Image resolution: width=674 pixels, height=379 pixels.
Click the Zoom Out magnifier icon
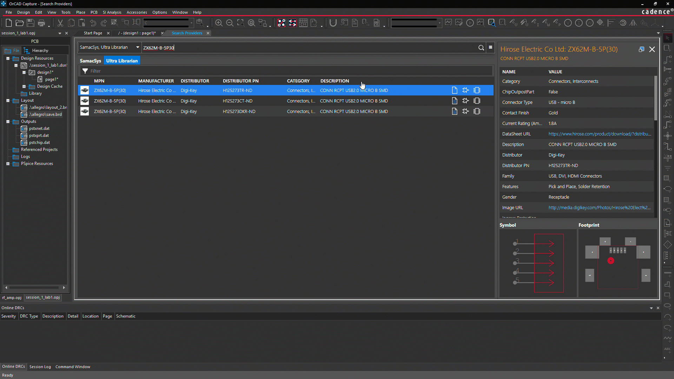230,23
